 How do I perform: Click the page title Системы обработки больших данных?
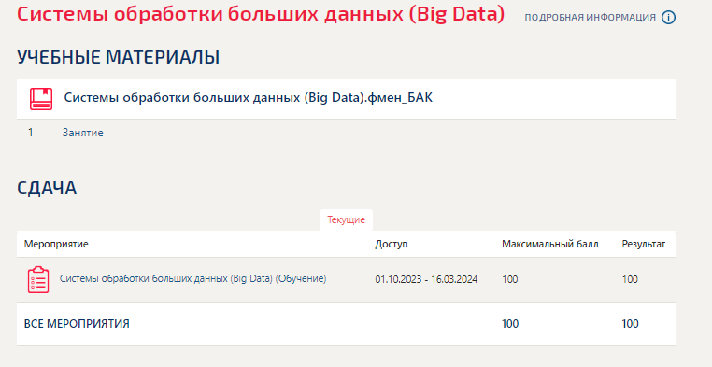tap(261, 14)
